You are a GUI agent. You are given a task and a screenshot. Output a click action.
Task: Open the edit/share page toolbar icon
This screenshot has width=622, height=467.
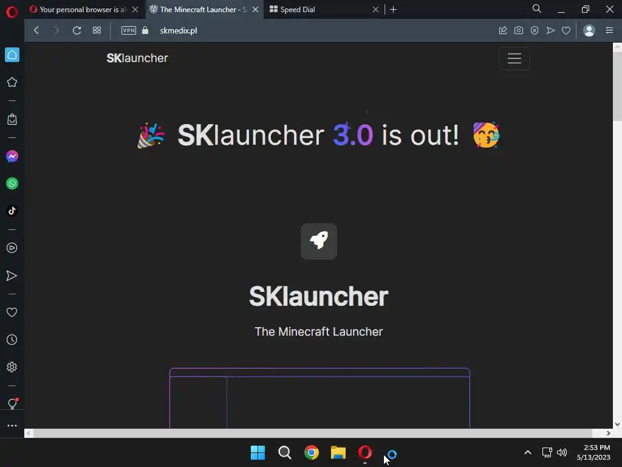503,30
